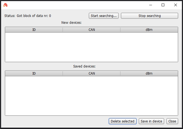Click the New devices label

point(71,22)
